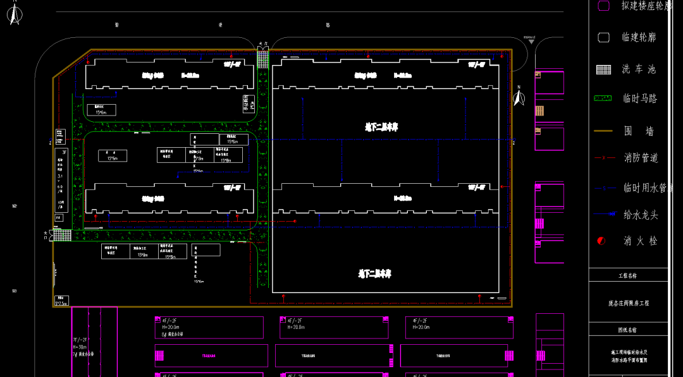This screenshot has height=377, width=683.
Task: Click the blue 临时用水管 legend line
Action: pos(604,188)
